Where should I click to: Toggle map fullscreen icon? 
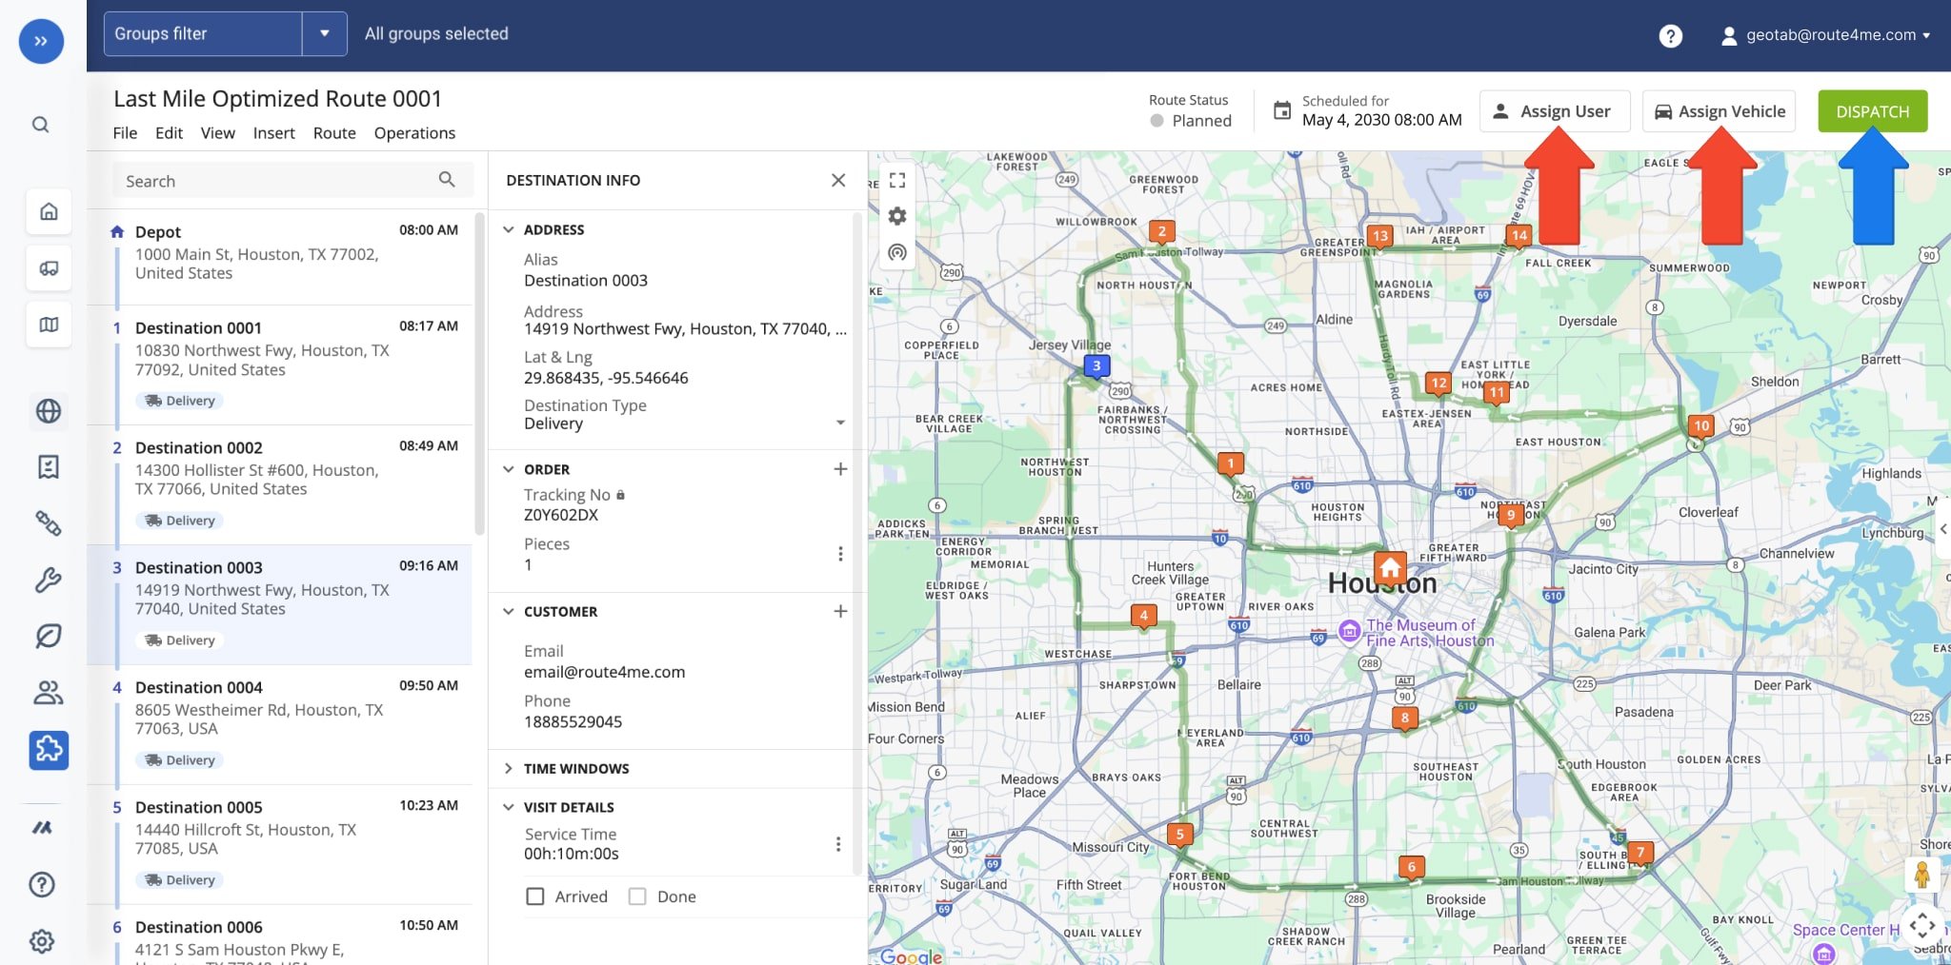(x=897, y=180)
